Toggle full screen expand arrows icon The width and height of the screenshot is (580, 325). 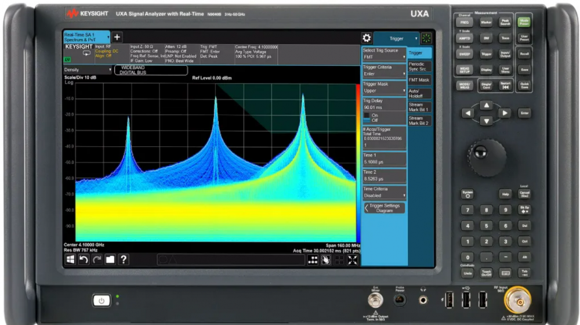tap(353, 260)
